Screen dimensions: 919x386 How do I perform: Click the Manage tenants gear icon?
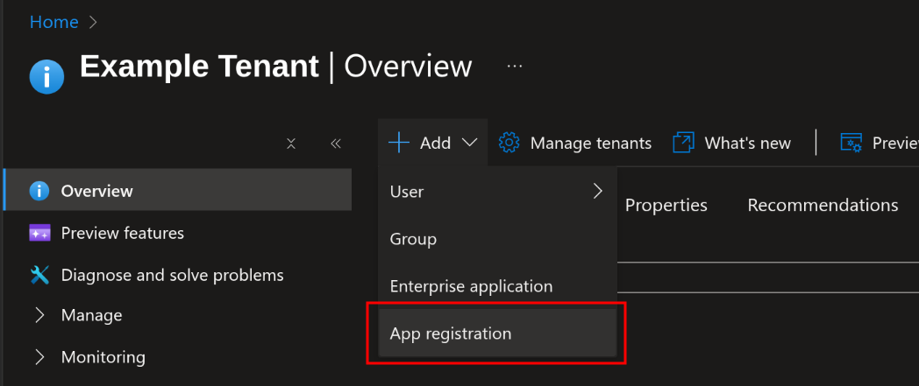[509, 143]
